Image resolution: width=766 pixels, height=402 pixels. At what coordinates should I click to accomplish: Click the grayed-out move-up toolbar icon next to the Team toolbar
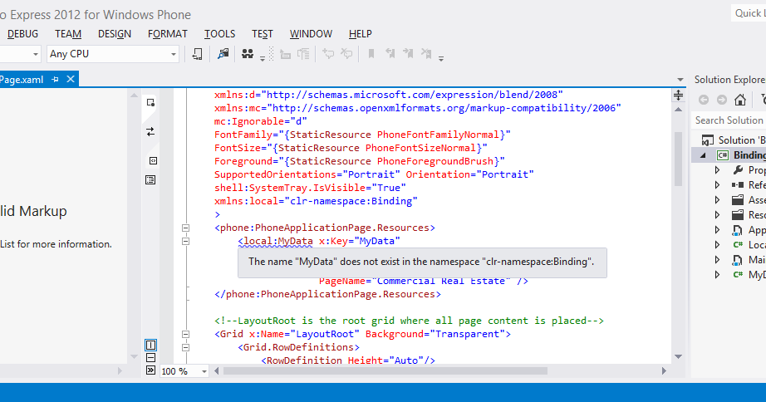click(x=285, y=54)
